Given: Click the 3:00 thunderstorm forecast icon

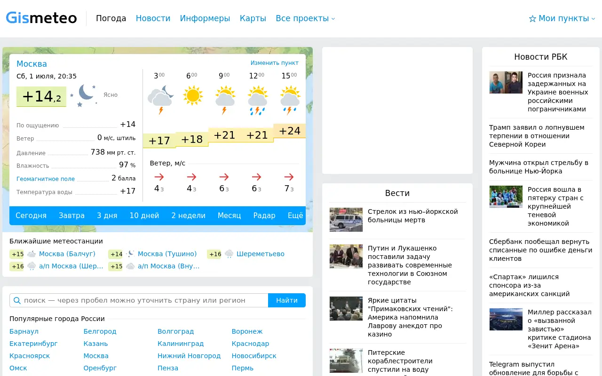Looking at the screenshot, I should [160, 99].
